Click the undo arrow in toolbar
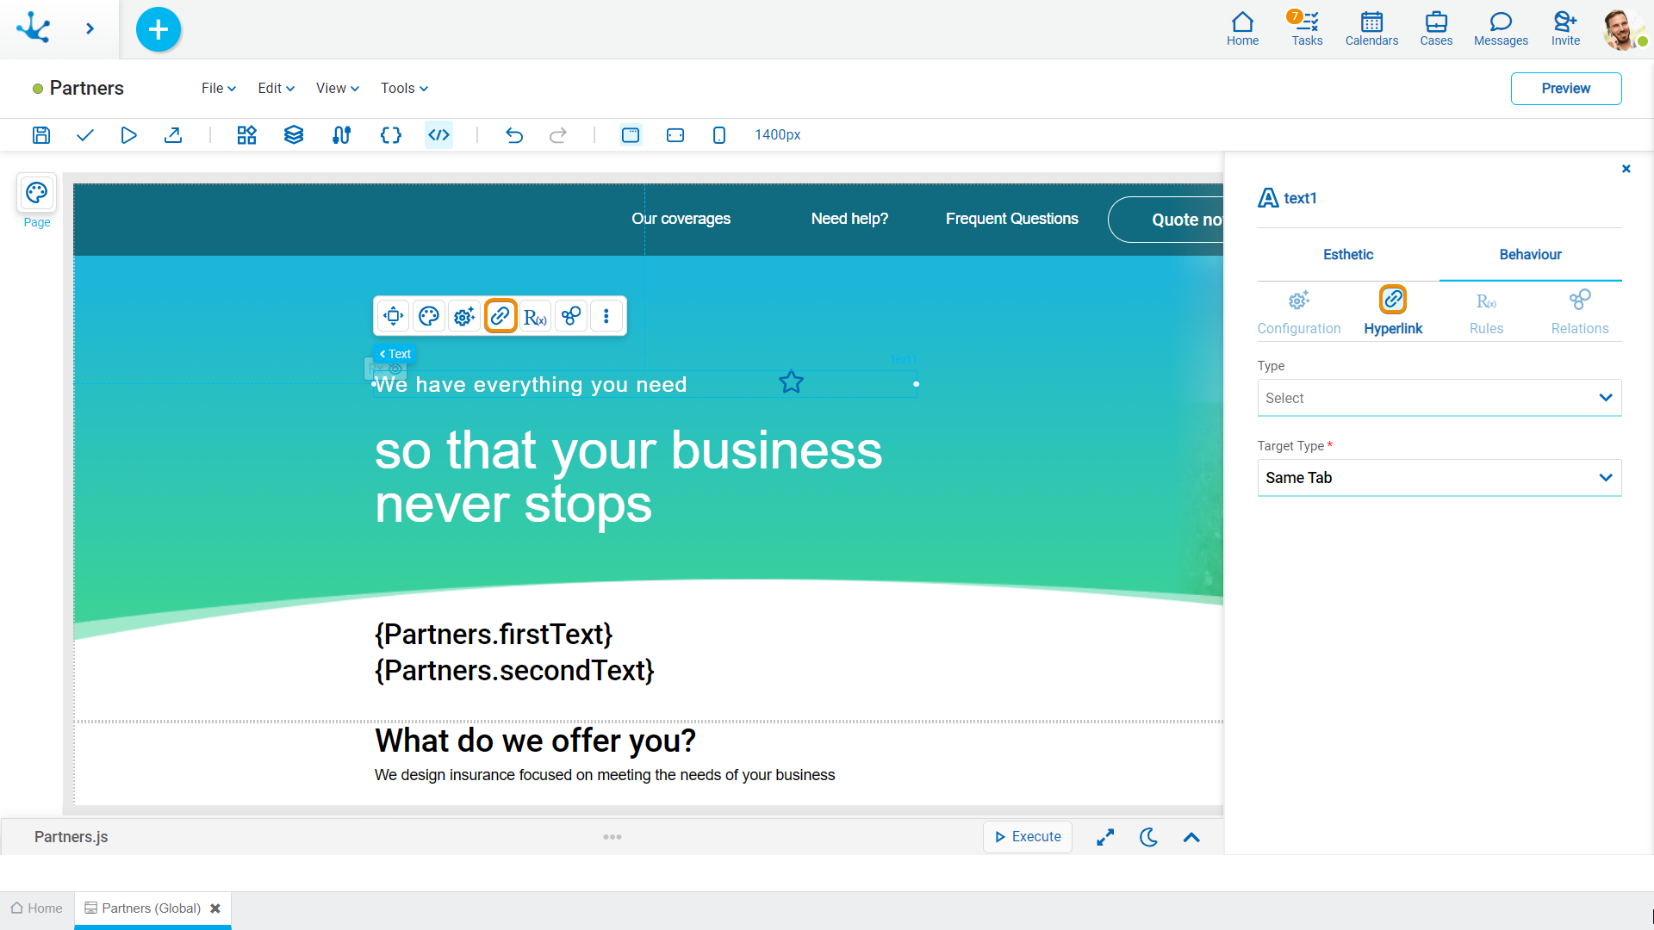1654x930 pixels. point(513,135)
